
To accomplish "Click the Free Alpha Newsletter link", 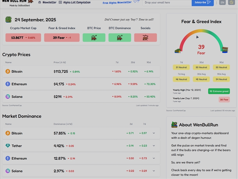I will pos(117,3).
